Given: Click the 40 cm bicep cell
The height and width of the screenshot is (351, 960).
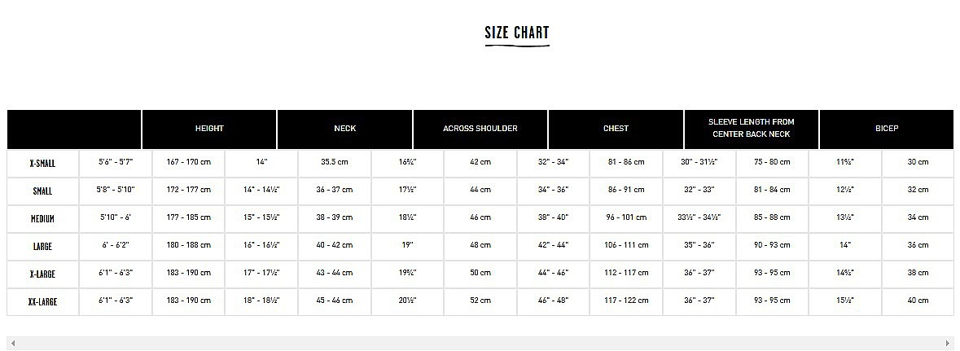Looking at the screenshot, I should coord(918,301).
